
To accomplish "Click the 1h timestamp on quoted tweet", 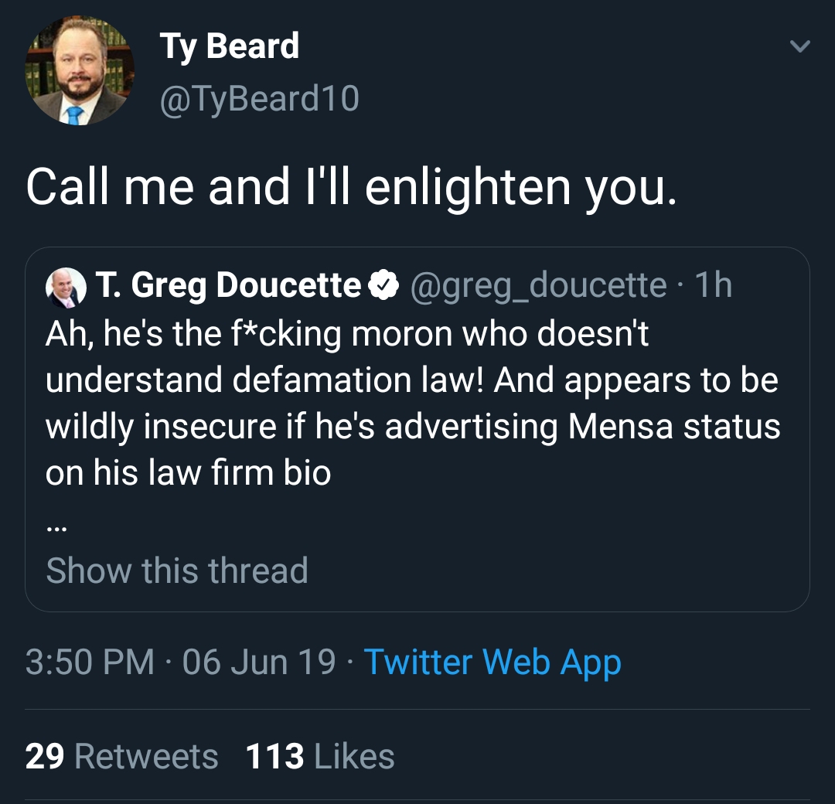I will click(x=714, y=284).
